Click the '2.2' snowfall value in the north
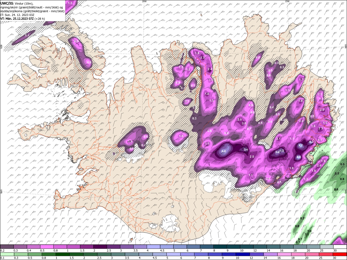347x260 pixels. (x=202, y=58)
